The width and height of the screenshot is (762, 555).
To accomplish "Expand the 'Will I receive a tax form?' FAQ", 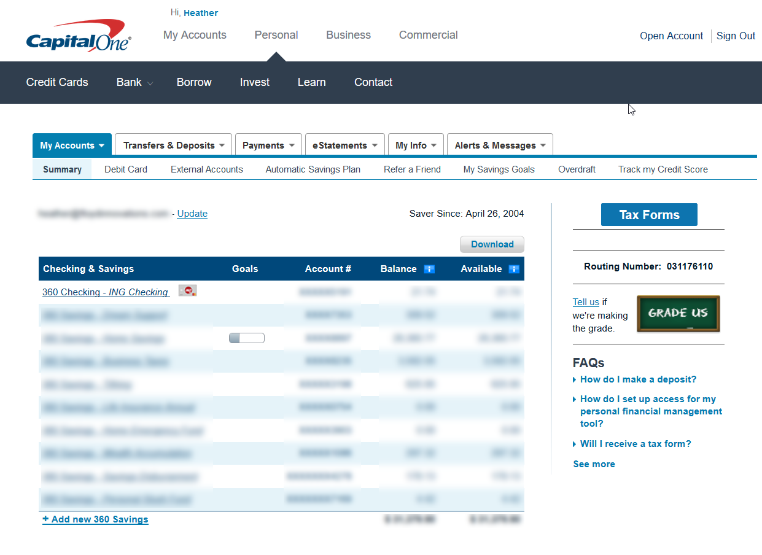I will coord(636,444).
